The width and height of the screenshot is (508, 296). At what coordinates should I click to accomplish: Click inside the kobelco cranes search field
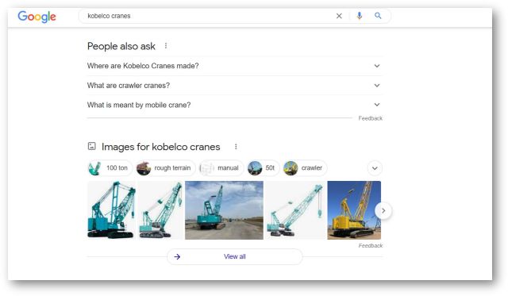click(x=207, y=16)
